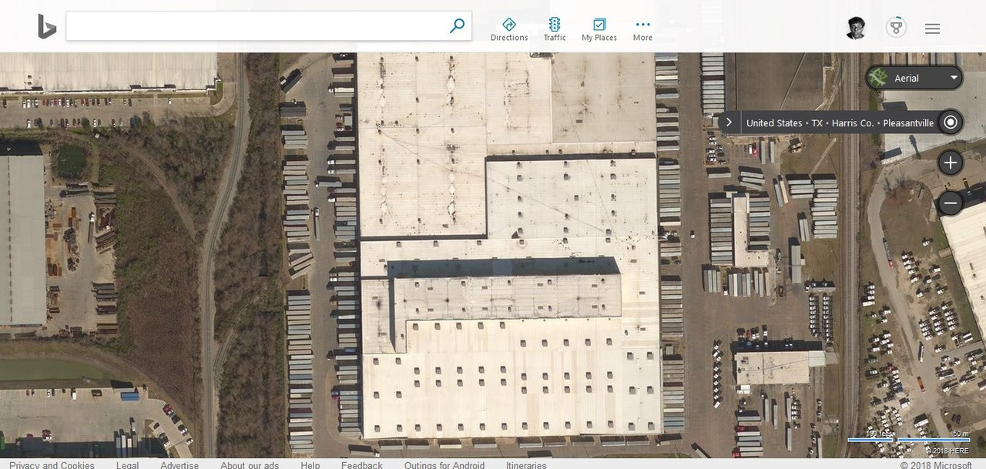Viewport: 986px width, 469px height.
Task: Open the hamburger settings menu
Action: coord(932,28)
